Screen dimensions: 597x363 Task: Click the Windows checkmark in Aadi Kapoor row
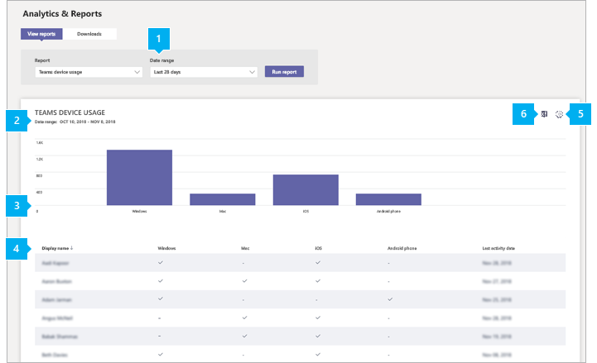(161, 263)
